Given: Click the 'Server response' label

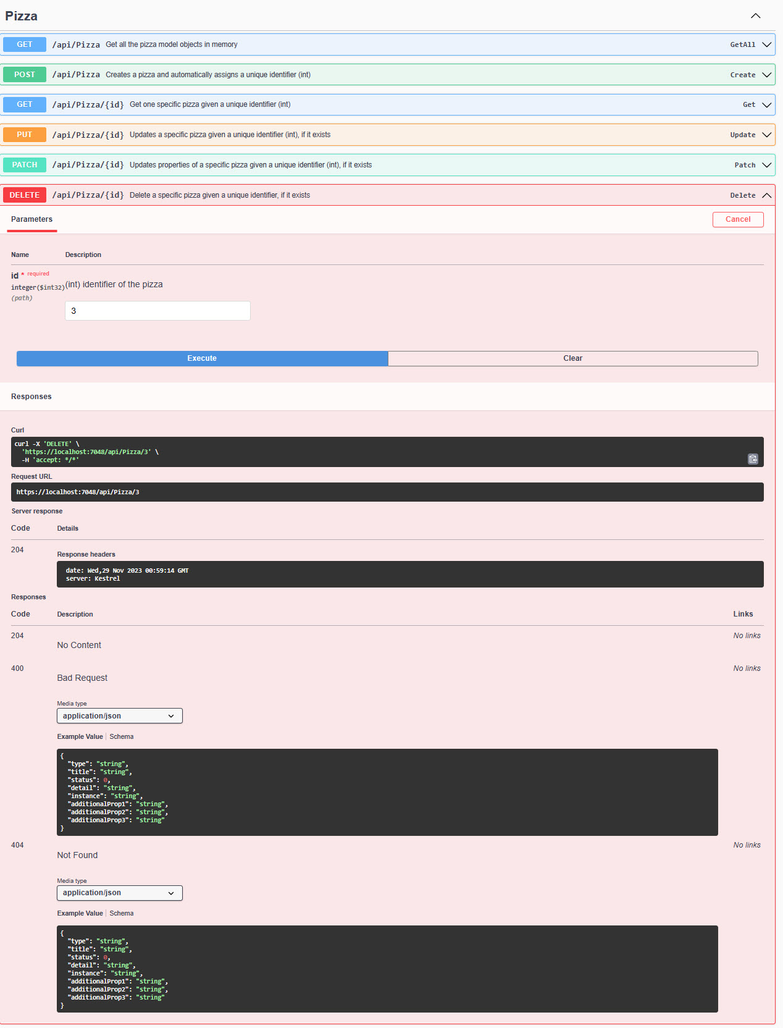Looking at the screenshot, I should point(37,511).
